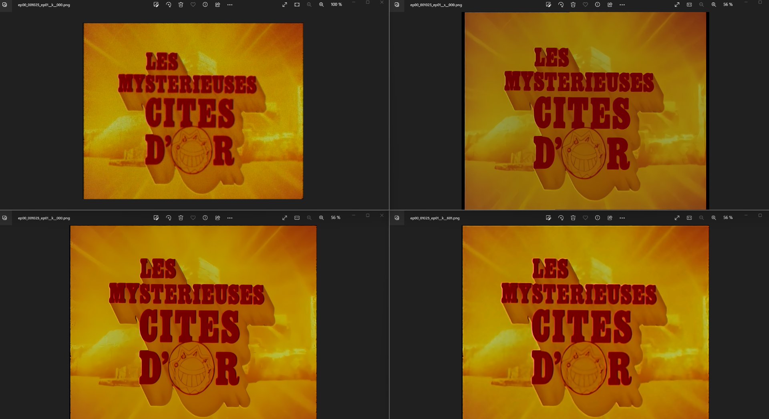Image resolution: width=769 pixels, height=419 pixels.
Task: Switch the top-left image to fit window
Action: pyautogui.click(x=297, y=5)
